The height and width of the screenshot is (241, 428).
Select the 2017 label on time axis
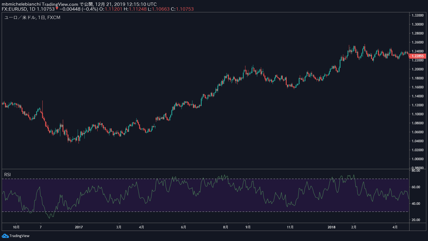click(79, 227)
